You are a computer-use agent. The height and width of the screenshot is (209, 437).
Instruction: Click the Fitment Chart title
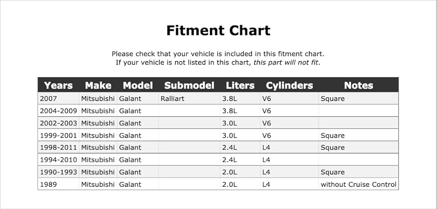point(218,30)
